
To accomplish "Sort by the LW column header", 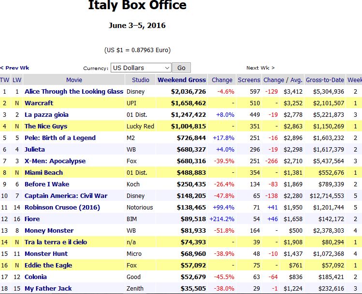I will pyautogui.click(x=17, y=80).
